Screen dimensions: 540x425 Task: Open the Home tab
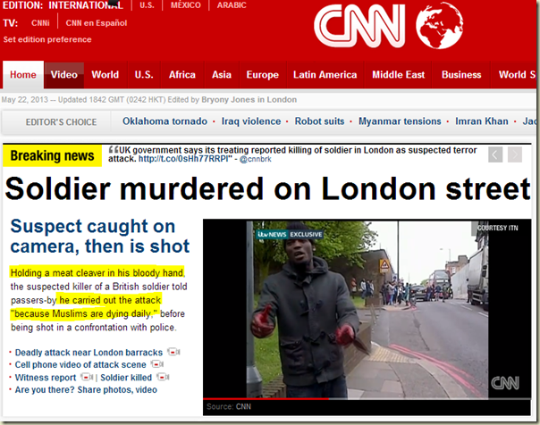pyautogui.click(x=23, y=75)
